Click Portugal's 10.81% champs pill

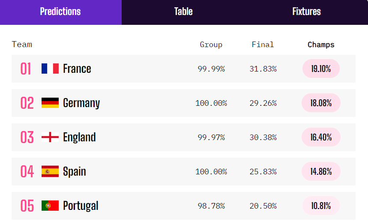[x=321, y=206]
